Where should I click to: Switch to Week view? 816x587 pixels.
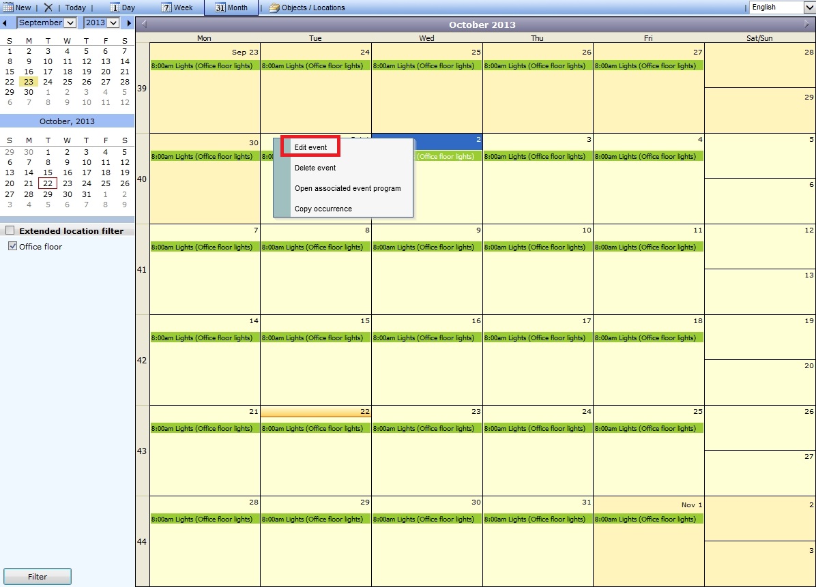[x=177, y=7]
